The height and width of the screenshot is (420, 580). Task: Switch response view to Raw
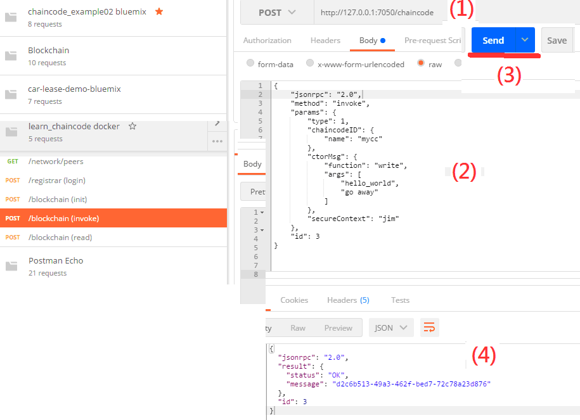click(298, 328)
